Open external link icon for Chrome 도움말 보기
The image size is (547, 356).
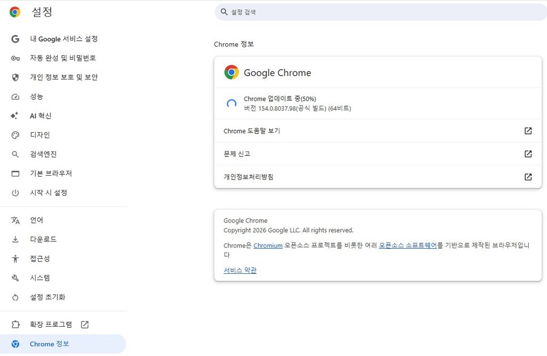[528, 131]
